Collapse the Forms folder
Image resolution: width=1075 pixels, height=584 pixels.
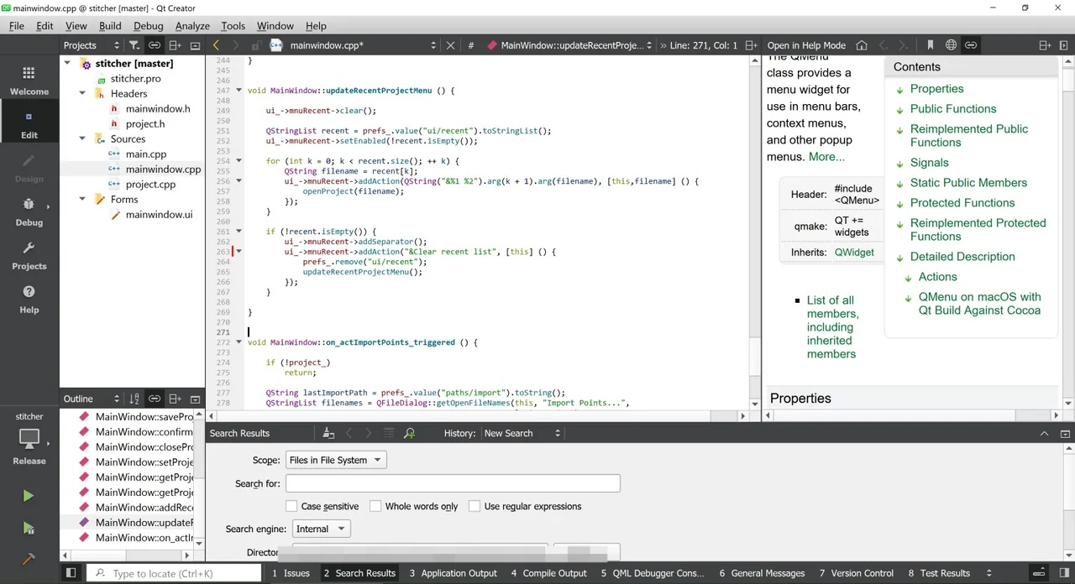tap(82, 199)
